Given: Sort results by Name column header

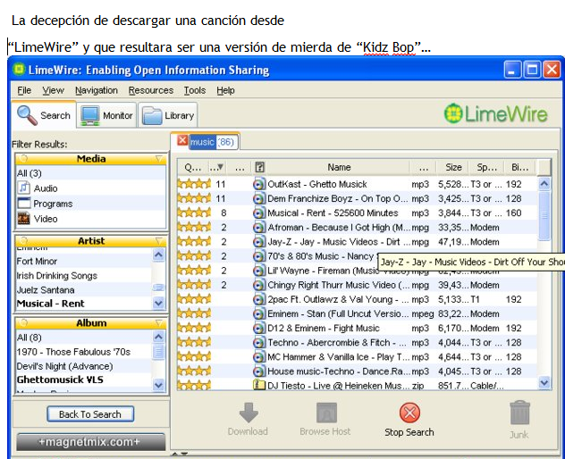Looking at the screenshot, I should (x=339, y=167).
